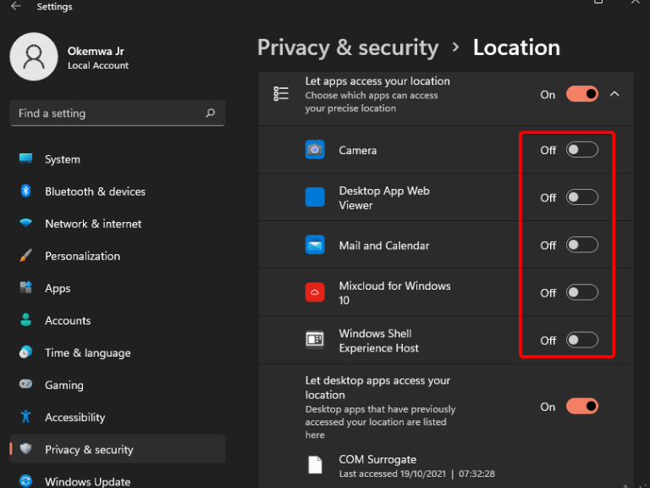The height and width of the screenshot is (488, 650).
Task: Click the Privacy & security shield icon
Action: point(25,448)
